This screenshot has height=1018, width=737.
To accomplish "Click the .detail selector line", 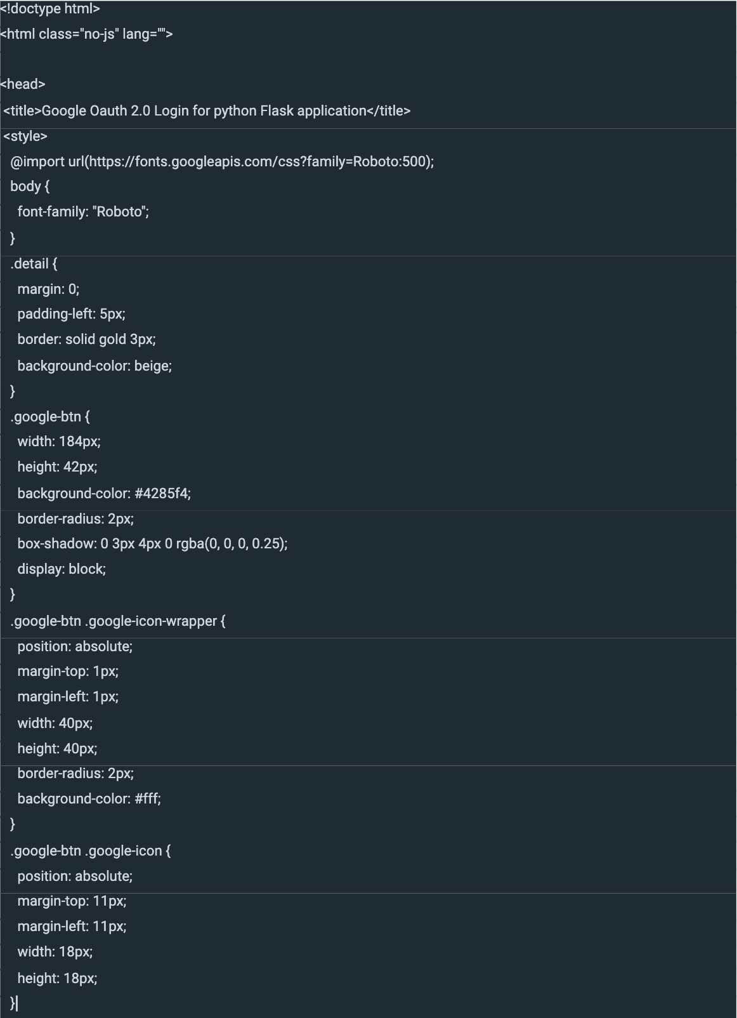I will pyautogui.click(x=34, y=264).
